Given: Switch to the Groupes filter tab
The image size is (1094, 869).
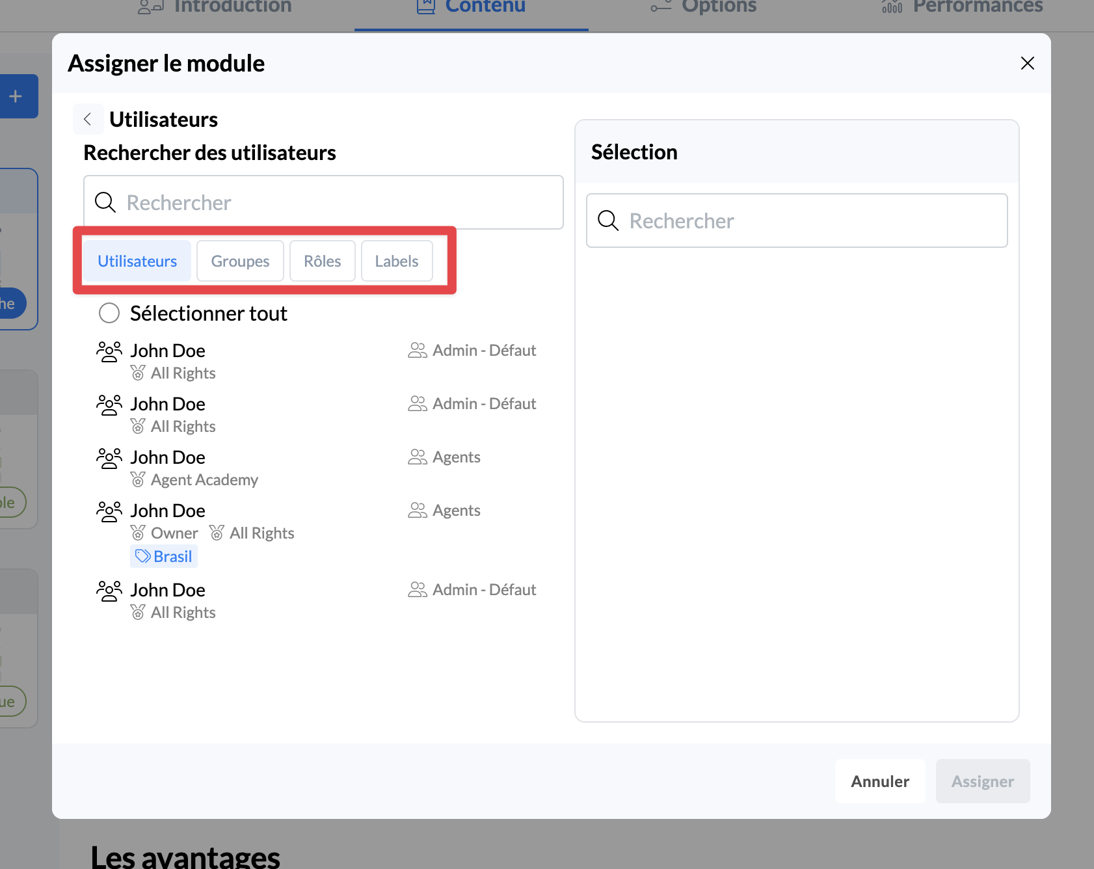Looking at the screenshot, I should pos(240,261).
